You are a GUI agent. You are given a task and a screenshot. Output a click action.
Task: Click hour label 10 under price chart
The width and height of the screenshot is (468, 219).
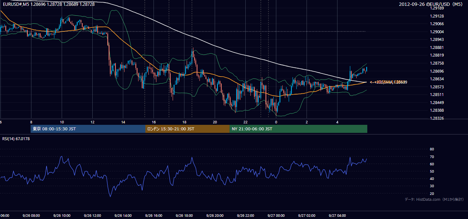click(x=62, y=122)
